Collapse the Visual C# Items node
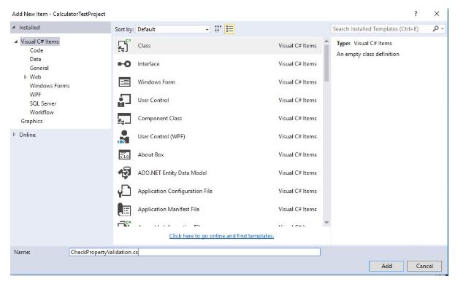474x292 pixels. (16, 42)
